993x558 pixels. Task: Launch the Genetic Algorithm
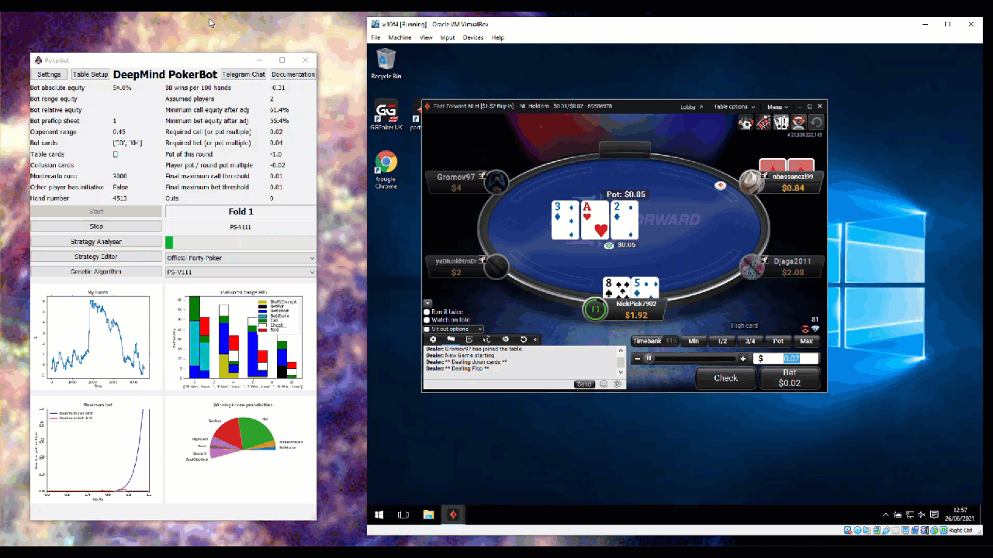click(96, 271)
